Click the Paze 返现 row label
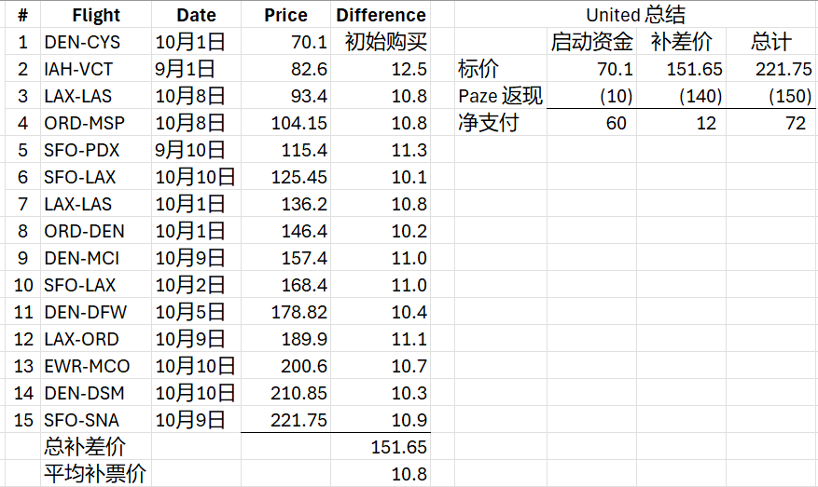The height and width of the screenshot is (487, 818). [500, 96]
